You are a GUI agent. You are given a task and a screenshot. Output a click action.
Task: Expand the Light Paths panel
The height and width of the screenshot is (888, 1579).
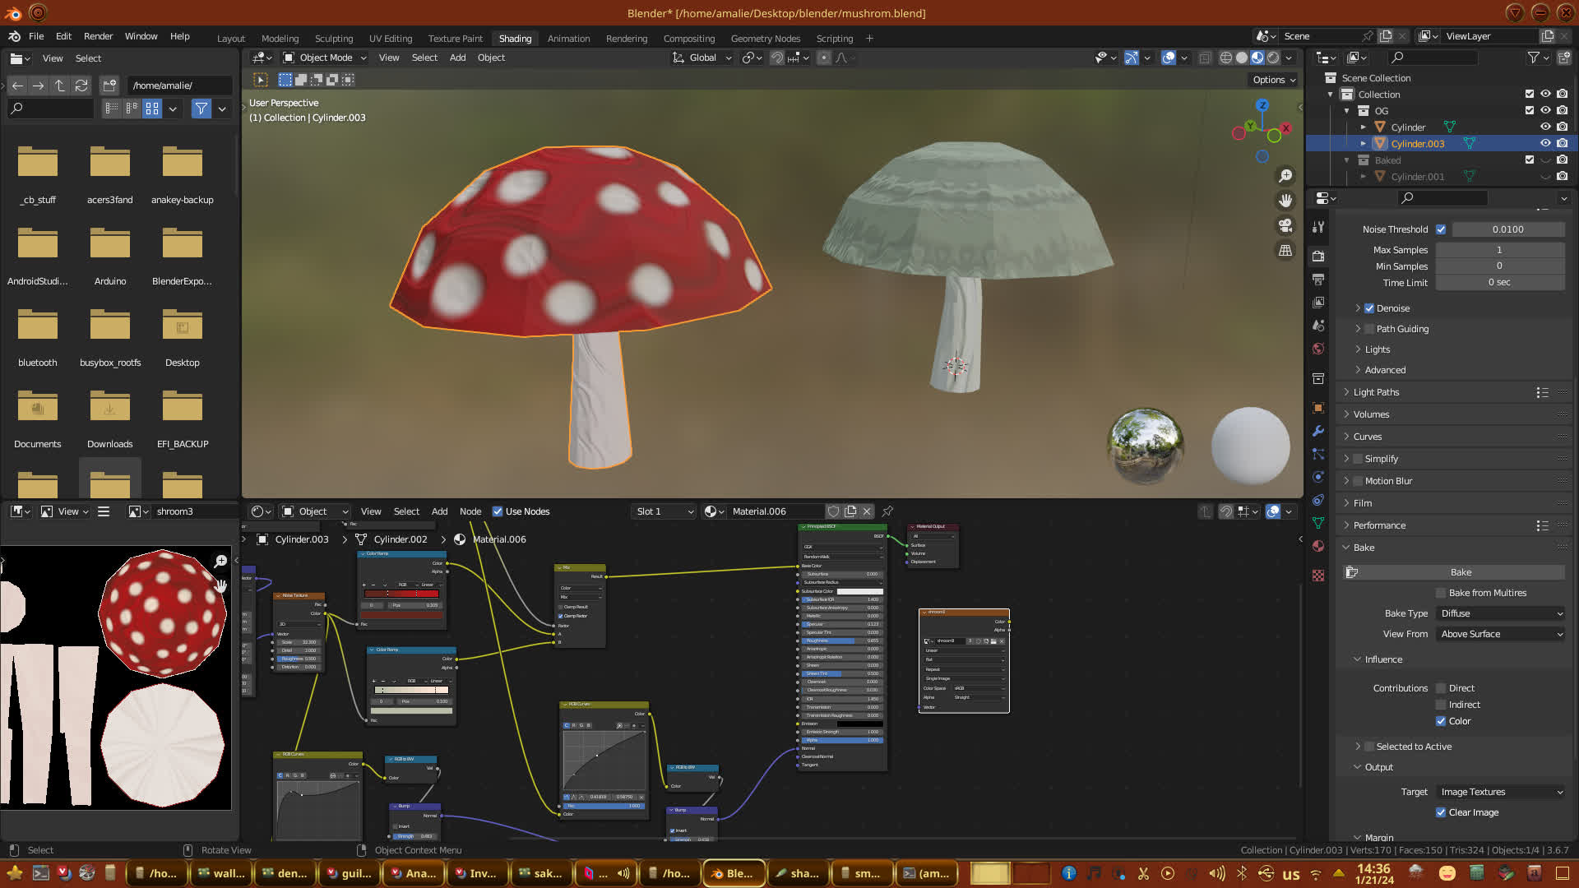coord(1376,392)
